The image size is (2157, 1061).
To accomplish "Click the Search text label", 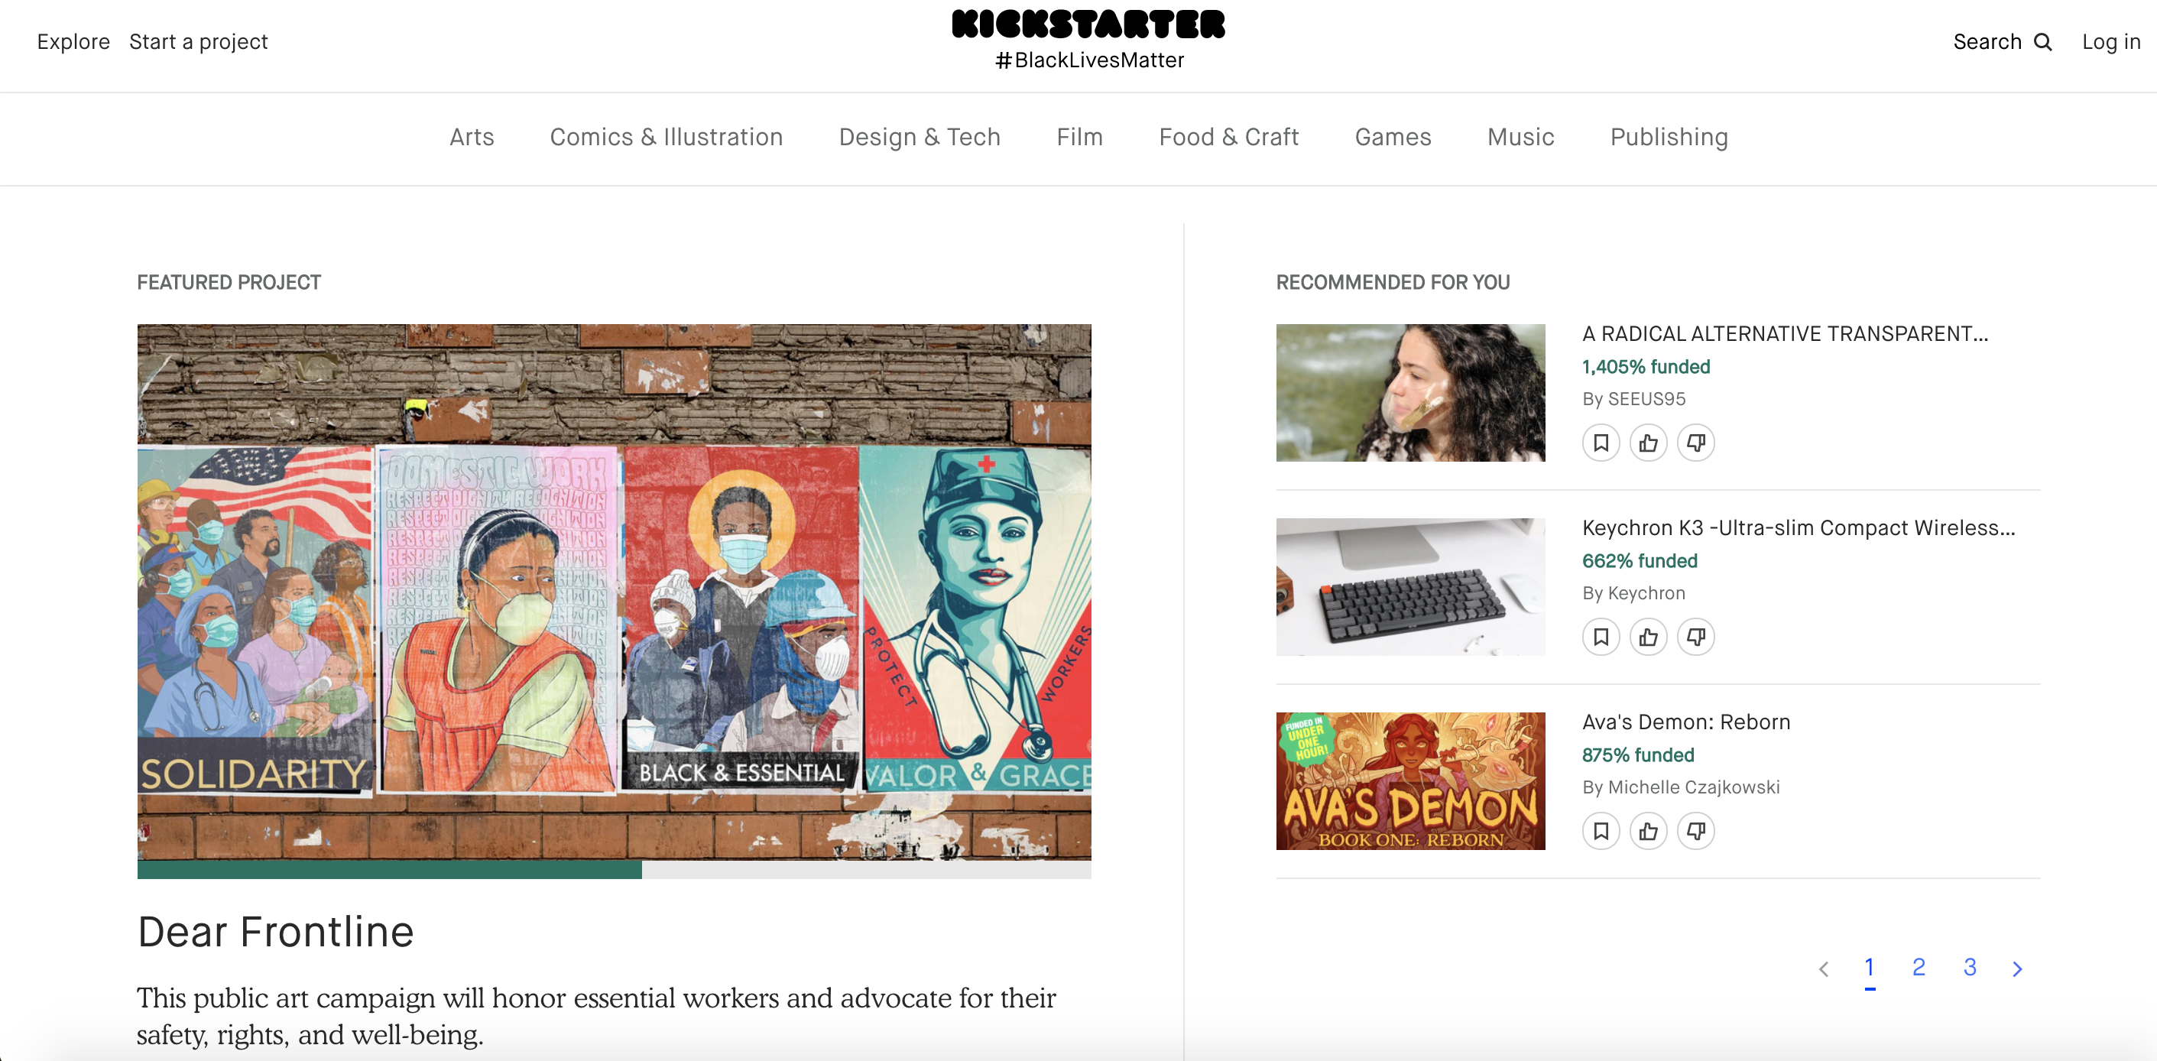I will pos(1987,42).
